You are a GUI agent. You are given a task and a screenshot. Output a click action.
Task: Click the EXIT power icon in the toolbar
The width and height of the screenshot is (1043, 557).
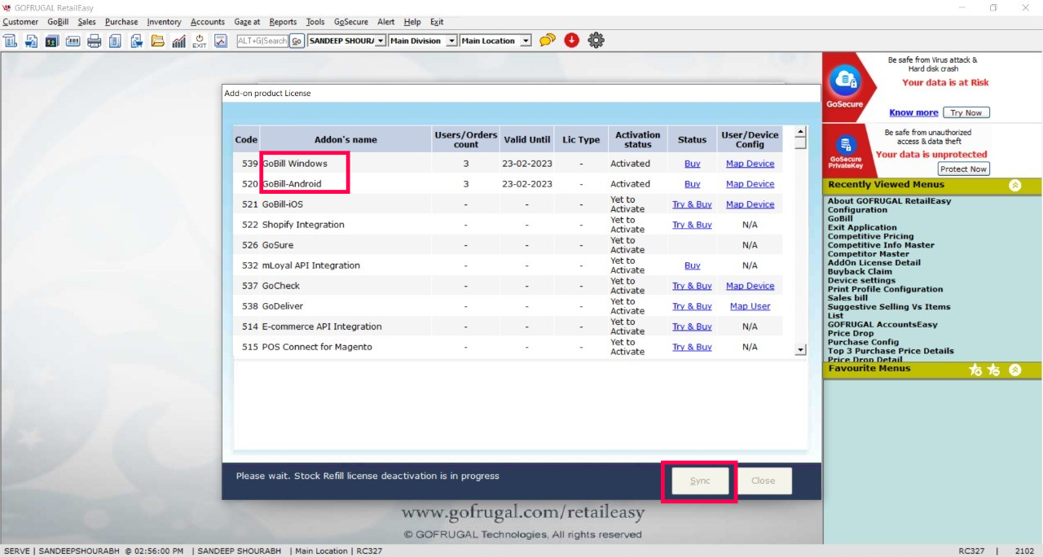click(200, 41)
